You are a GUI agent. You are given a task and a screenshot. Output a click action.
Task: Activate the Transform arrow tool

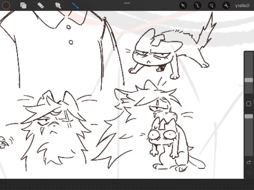(183, 6)
